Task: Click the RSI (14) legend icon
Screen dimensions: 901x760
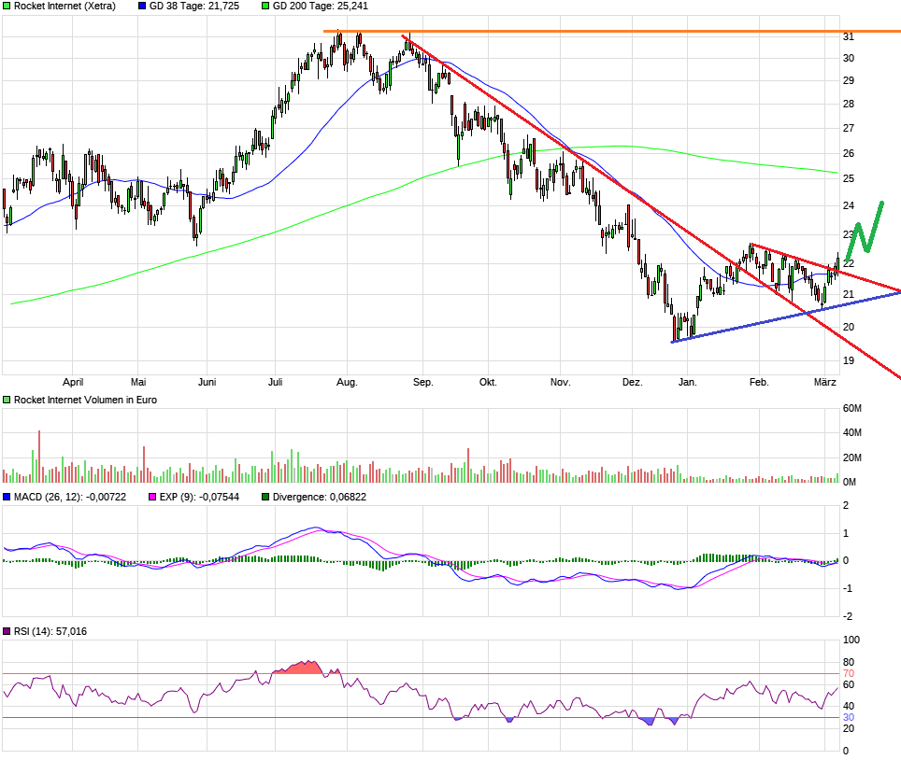Action: (x=7, y=630)
